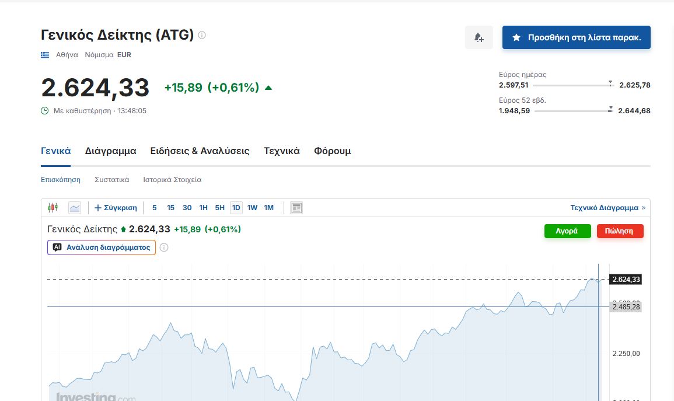674x401 pixels.
Task: Open Ιστορικά Στοιχεία sub-tab
Action: 172,180
